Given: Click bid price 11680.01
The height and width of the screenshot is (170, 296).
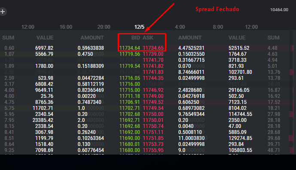Looking at the screenshot, I should (130, 144).
